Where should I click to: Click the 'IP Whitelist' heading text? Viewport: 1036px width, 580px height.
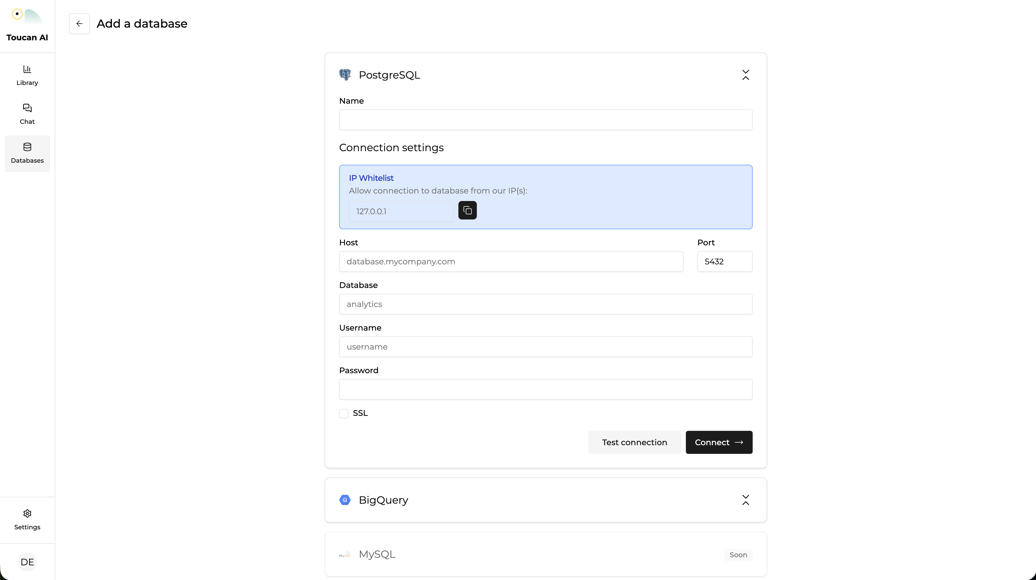tap(371, 178)
